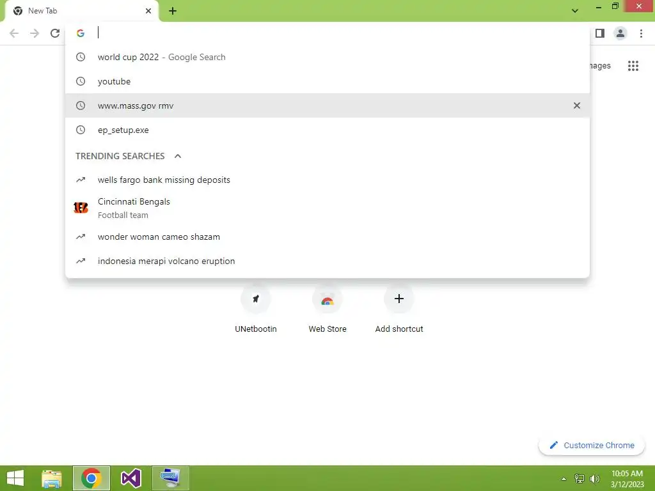
Task: Open the on-screen keyboard taskbar app
Action: point(170,478)
